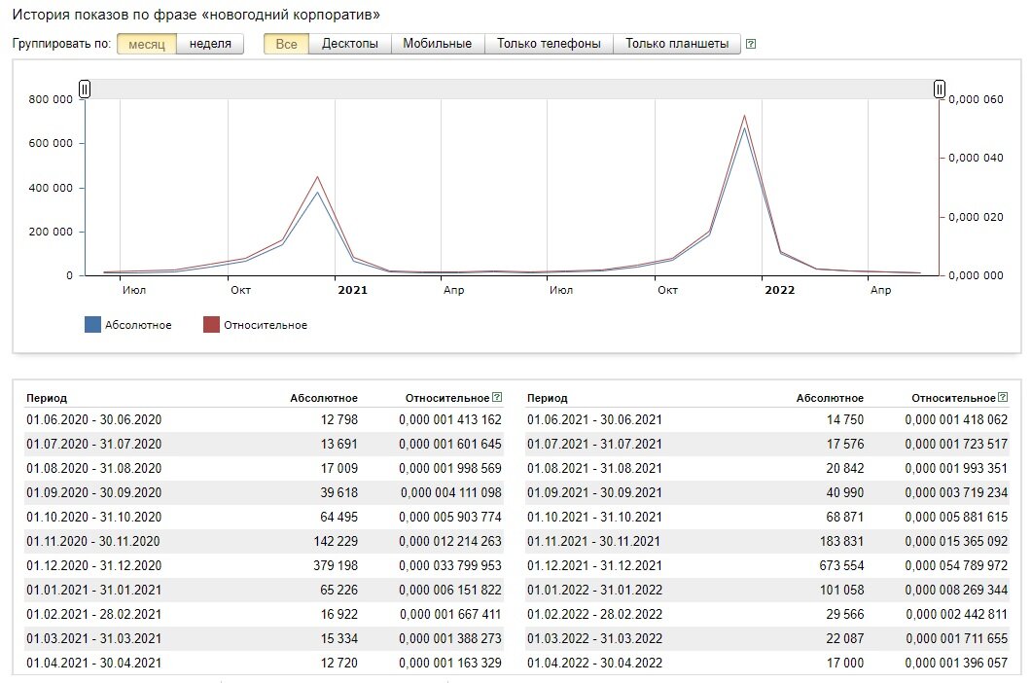The height and width of the screenshot is (683, 1032).
Task: Group history by неделя
Action: coord(210,44)
